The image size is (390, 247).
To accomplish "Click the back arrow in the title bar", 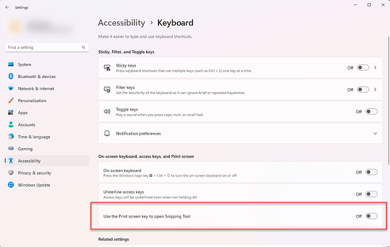I will tap(7, 7).
